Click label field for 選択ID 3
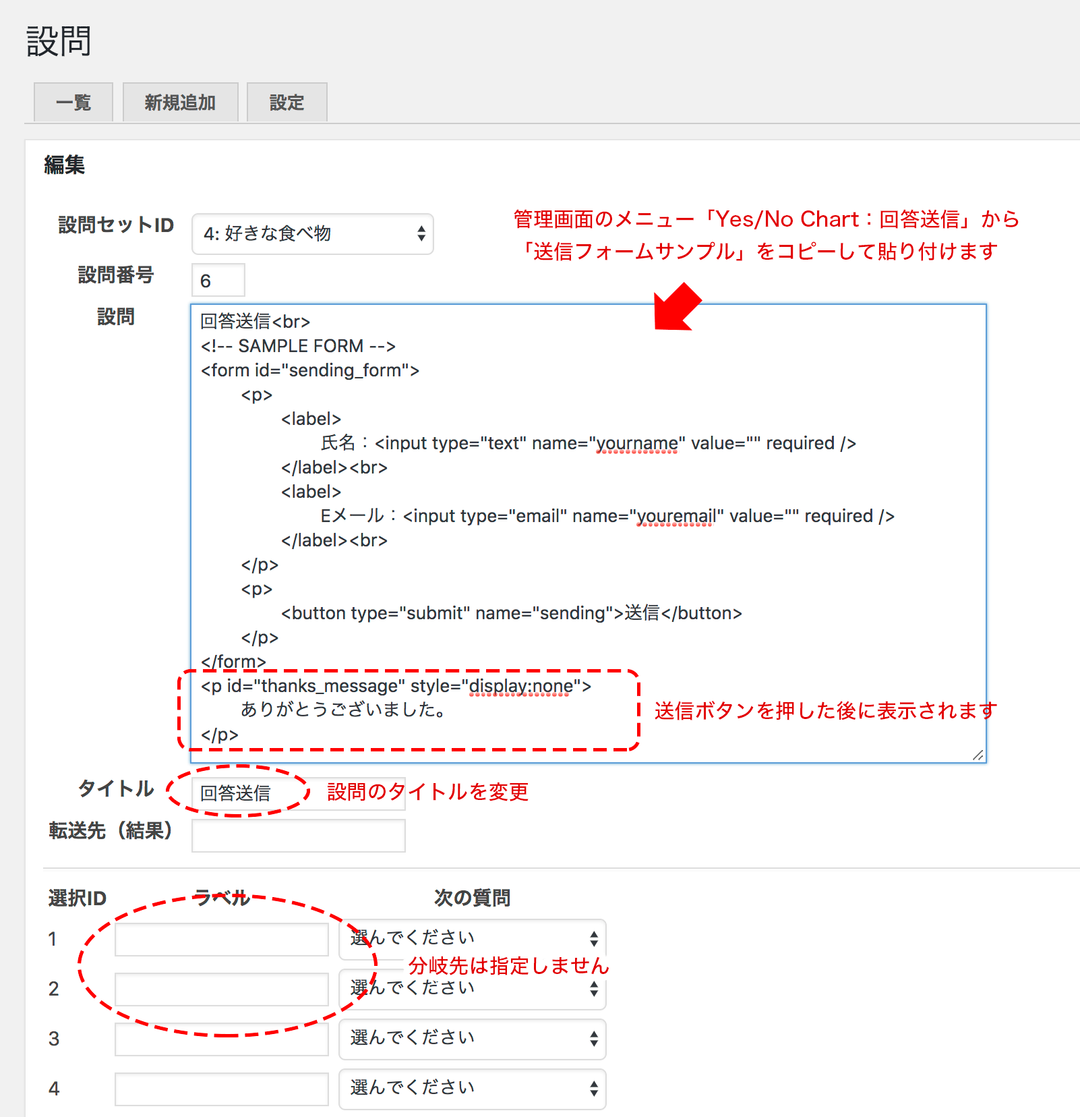 [221, 1039]
